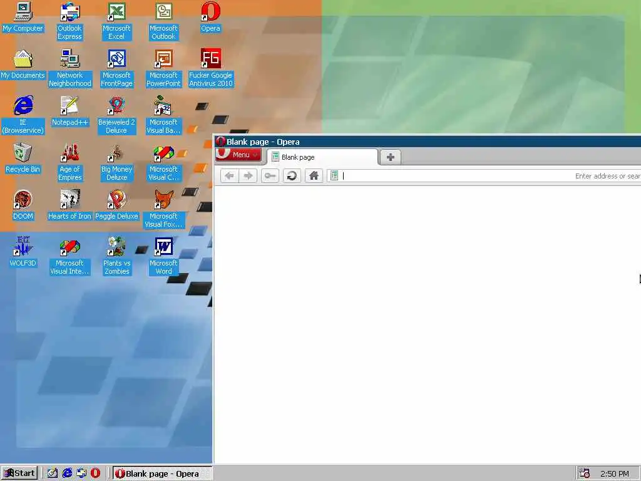
Task: Click the Forward arrow in Opera
Action: click(248, 176)
